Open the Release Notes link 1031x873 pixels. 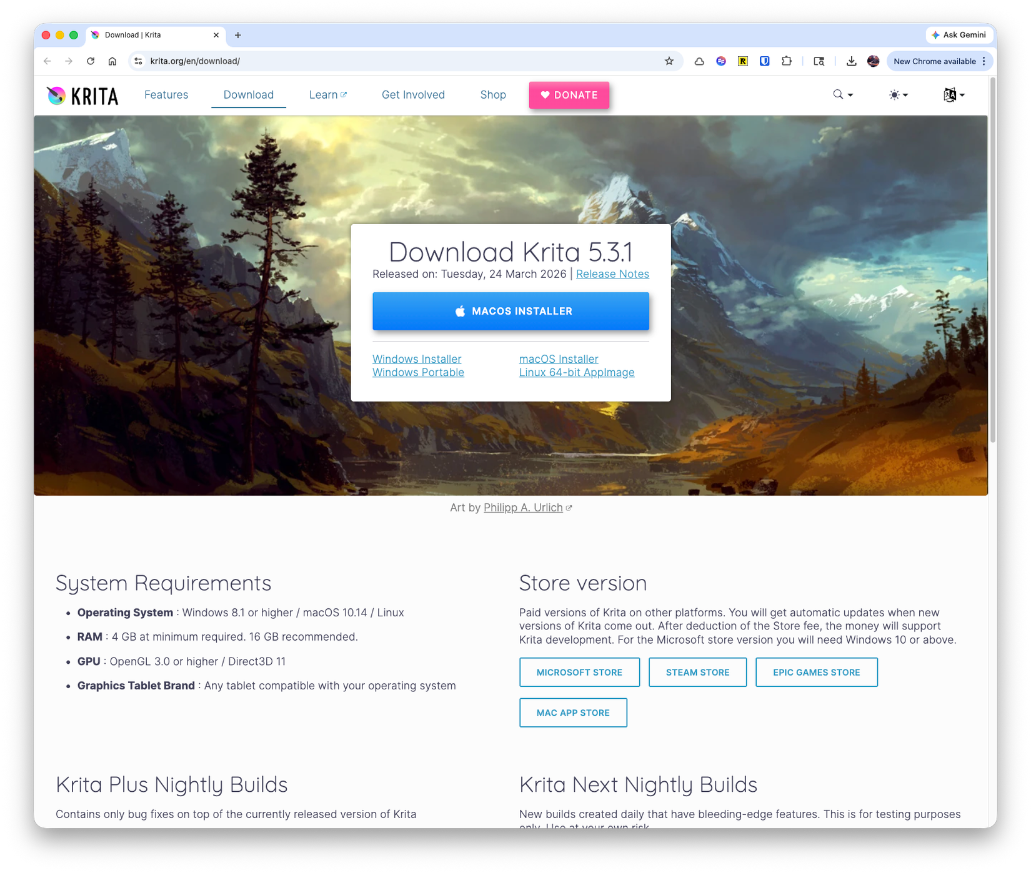pos(612,274)
